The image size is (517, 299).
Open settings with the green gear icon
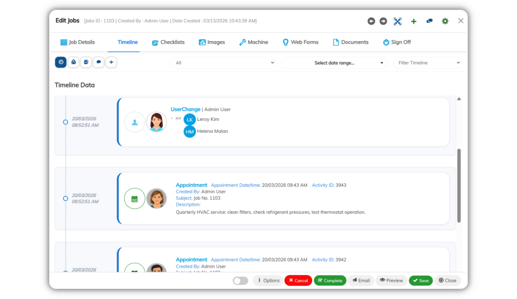pos(445,21)
